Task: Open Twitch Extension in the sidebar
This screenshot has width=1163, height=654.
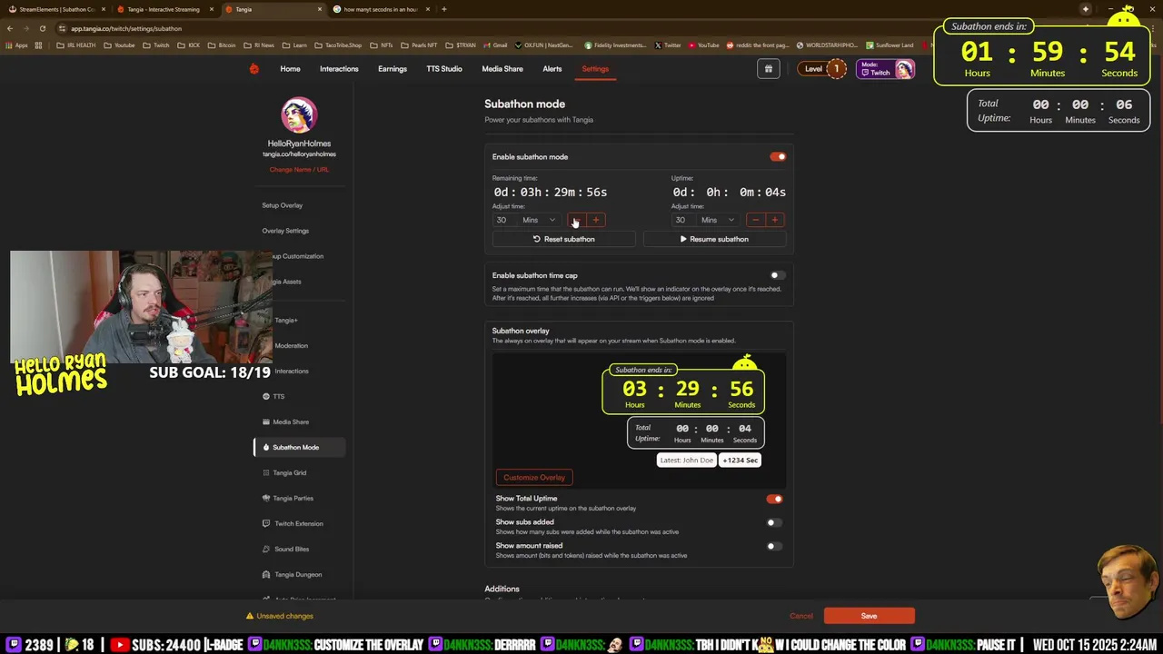Action: click(298, 523)
